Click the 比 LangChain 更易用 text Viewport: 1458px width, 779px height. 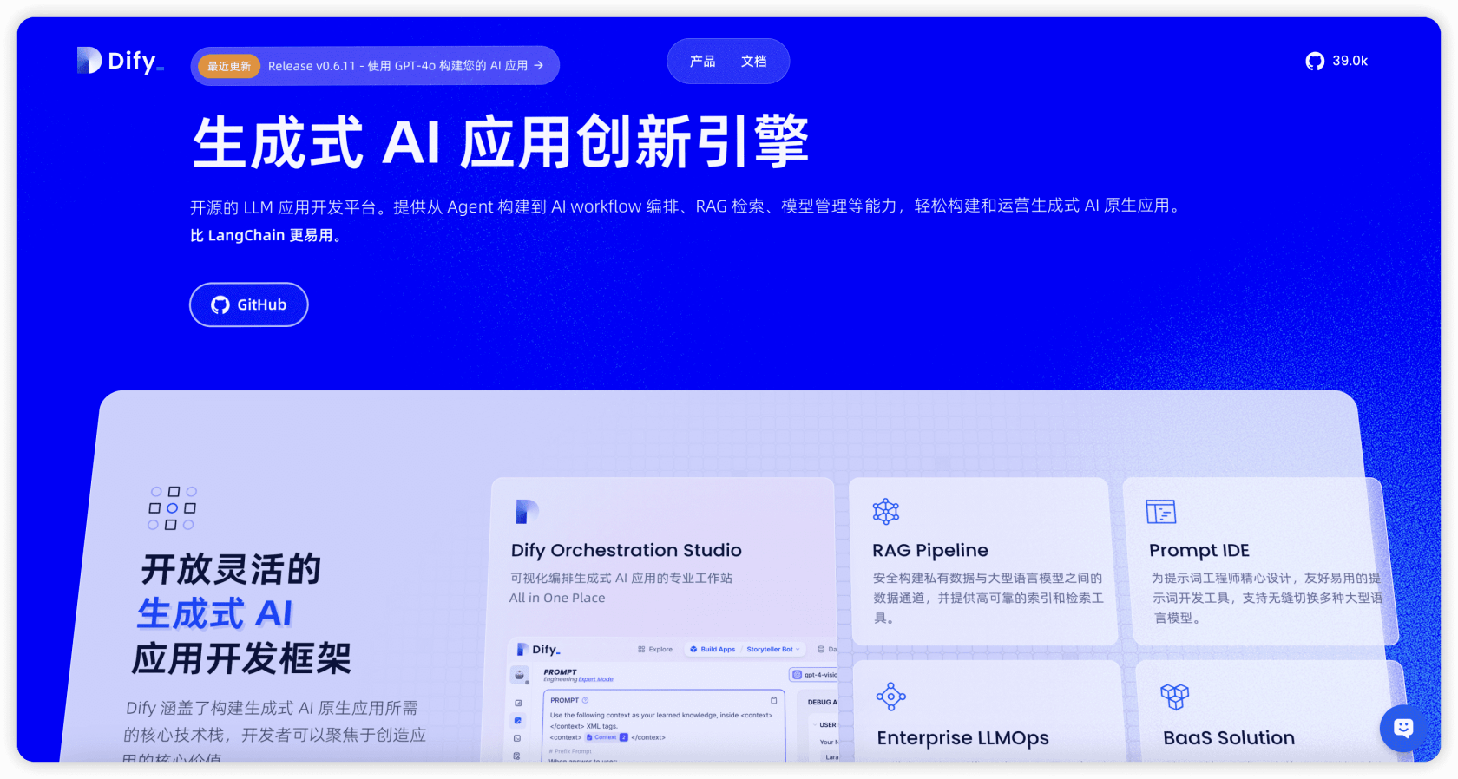click(266, 235)
